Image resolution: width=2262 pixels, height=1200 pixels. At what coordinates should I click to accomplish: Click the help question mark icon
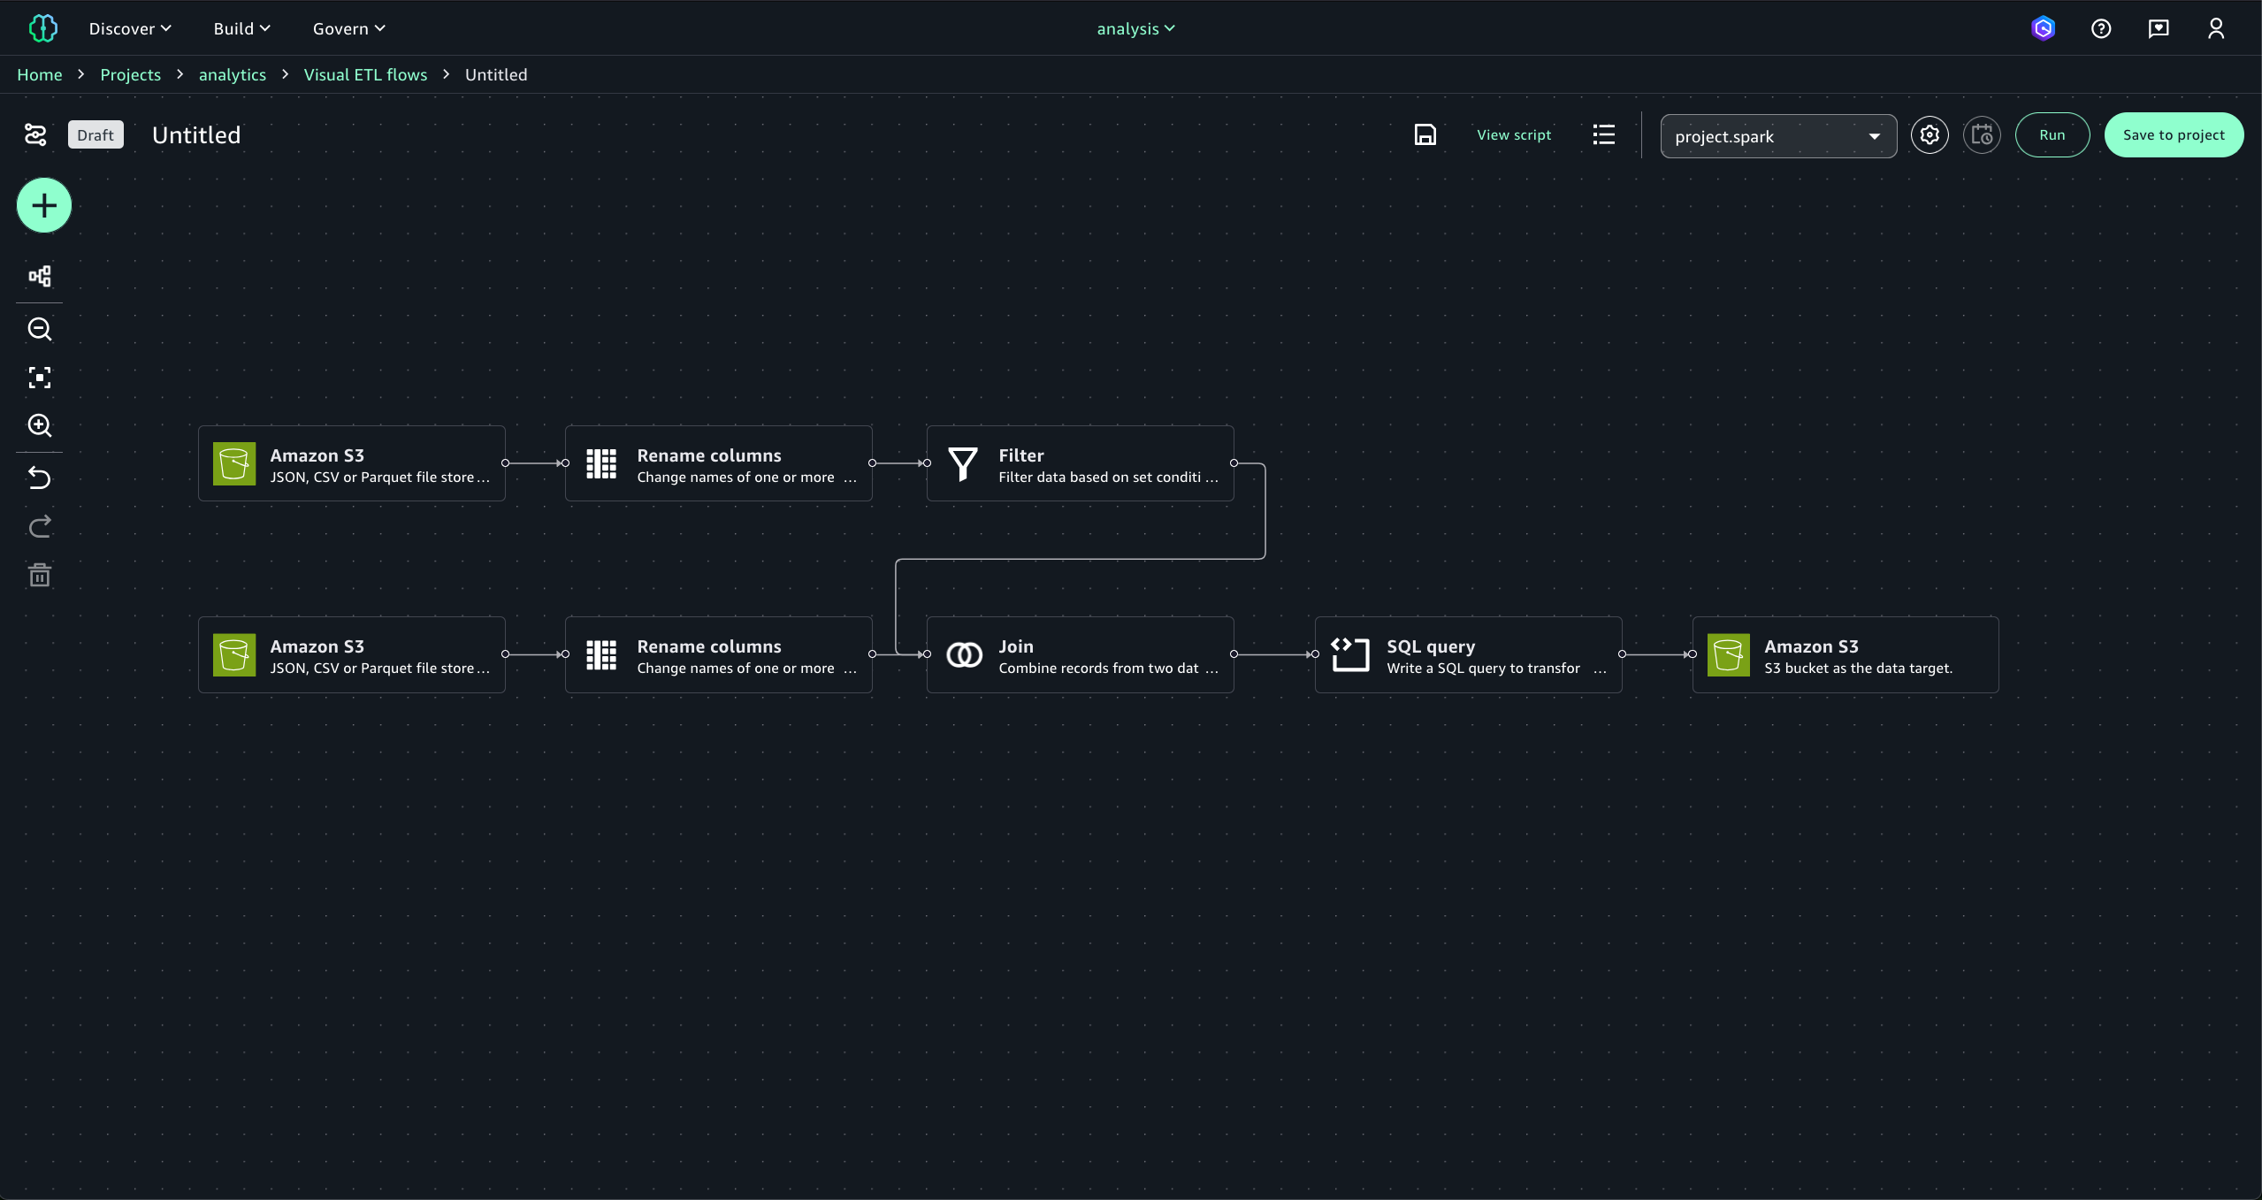[2100, 29]
